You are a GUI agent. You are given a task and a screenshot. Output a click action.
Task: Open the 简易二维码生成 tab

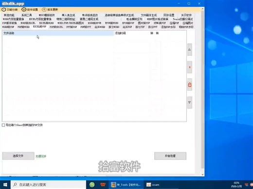89,19
